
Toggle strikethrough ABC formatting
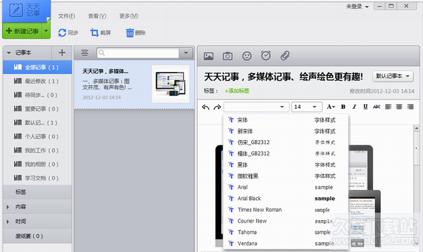tap(376, 107)
